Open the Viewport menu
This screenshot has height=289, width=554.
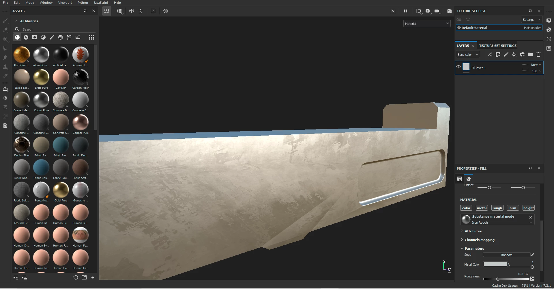point(65,3)
